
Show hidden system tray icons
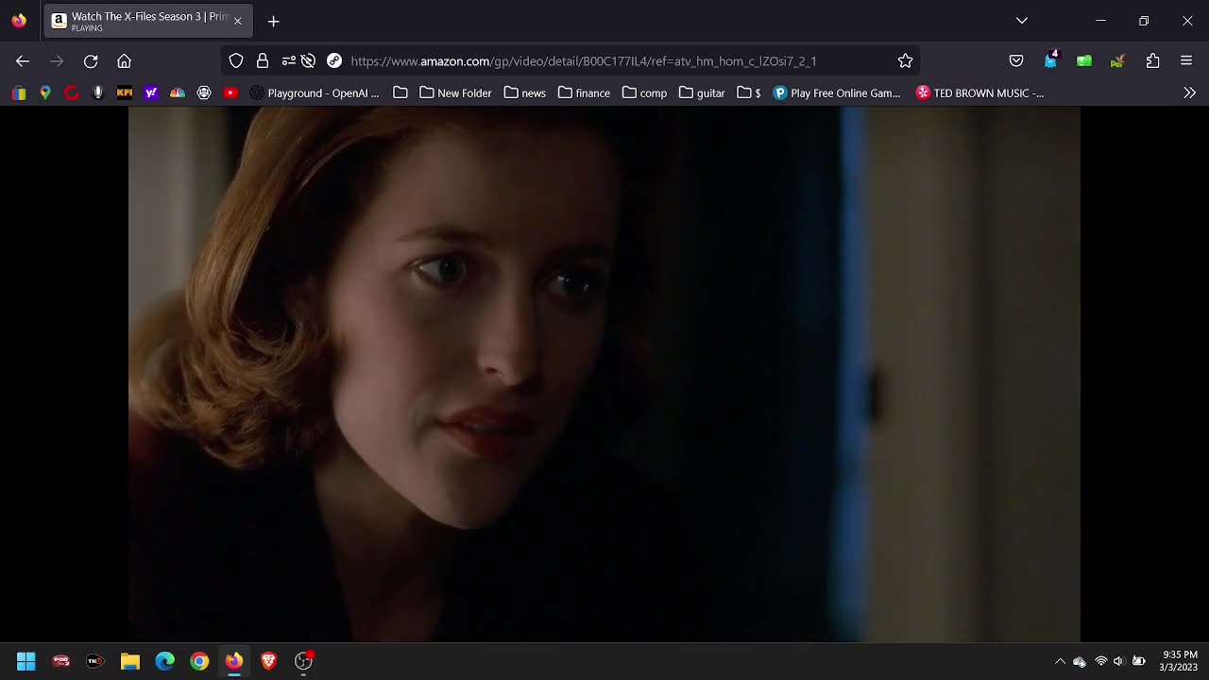tap(1060, 661)
